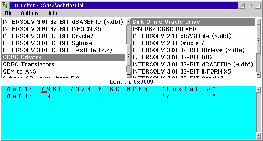Click hex bytes 6C65 in first row
The image size is (263, 141).
pos(137,89)
